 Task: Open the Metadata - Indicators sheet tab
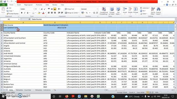coord(43,90)
